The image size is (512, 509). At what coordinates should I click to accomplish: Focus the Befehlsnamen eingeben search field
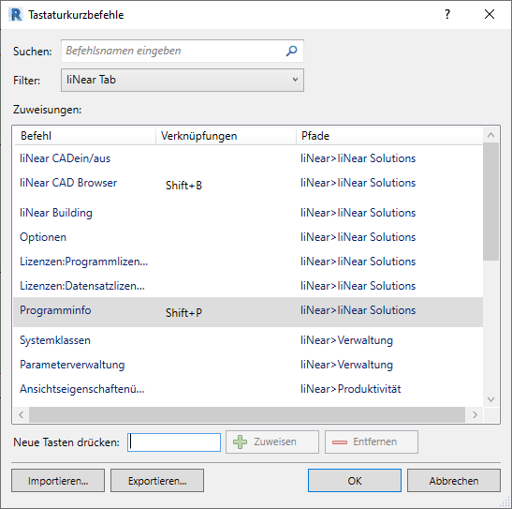(183, 51)
